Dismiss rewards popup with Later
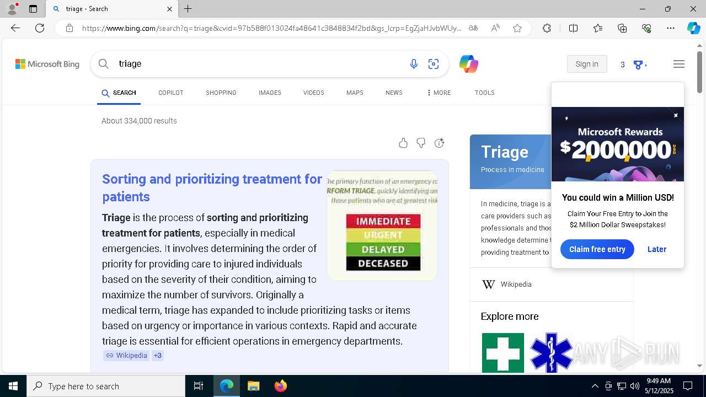 click(657, 249)
